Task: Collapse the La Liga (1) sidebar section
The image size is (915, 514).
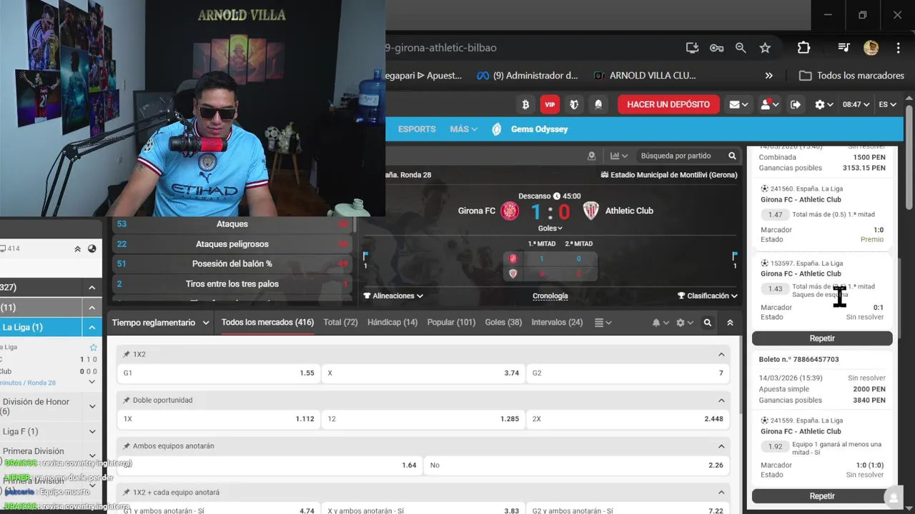Action: (91, 328)
